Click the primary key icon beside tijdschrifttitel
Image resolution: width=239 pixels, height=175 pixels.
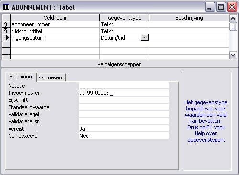pos(6,31)
